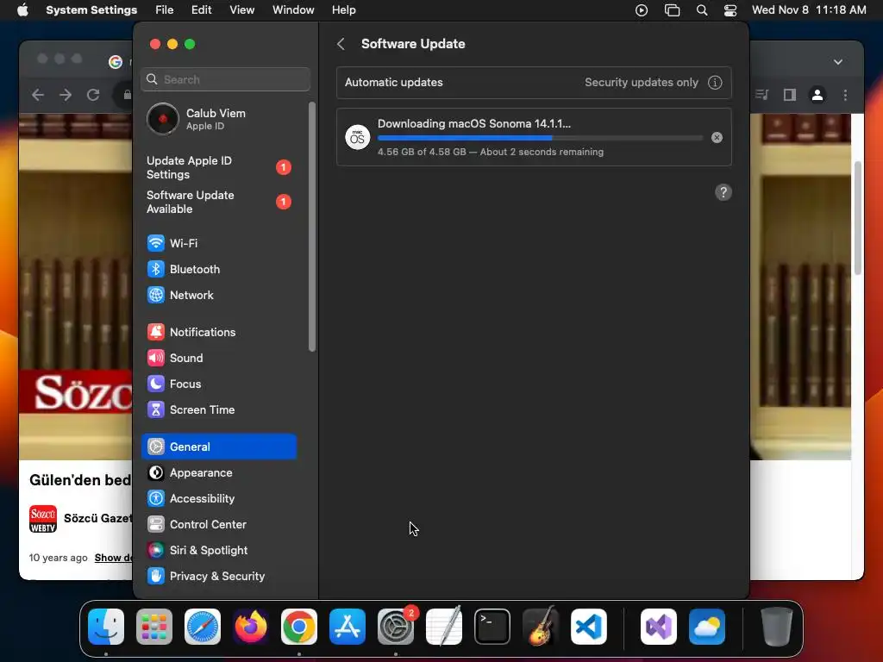Open the View menu
Viewport: 883px width, 662px height.
[x=241, y=10]
